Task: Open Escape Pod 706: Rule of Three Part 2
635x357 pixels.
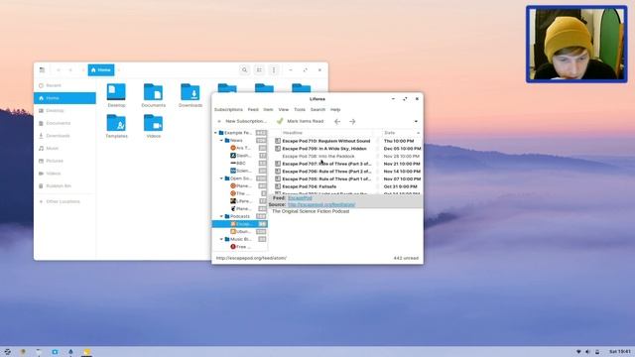Action: tap(326, 172)
